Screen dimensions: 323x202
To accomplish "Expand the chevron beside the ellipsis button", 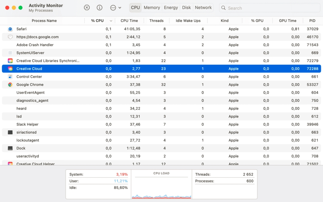I will coord(120,8).
